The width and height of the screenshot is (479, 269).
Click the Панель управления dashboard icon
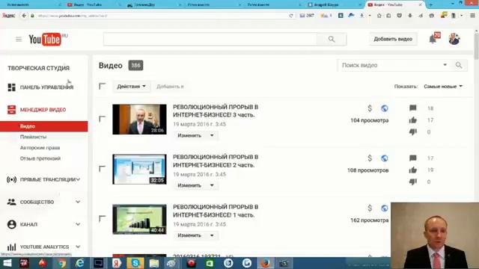tap(12, 87)
